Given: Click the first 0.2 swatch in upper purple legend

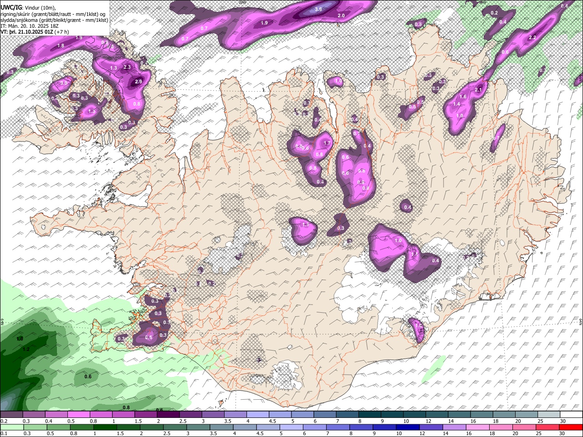Looking at the screenshot, I should click(x=11, y=415).
